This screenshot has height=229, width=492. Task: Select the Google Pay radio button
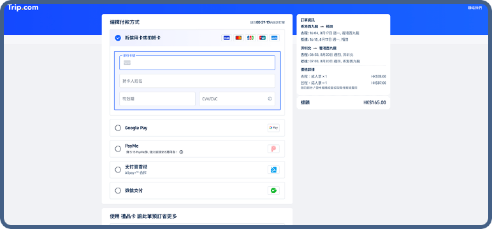[x=118, y=128]
